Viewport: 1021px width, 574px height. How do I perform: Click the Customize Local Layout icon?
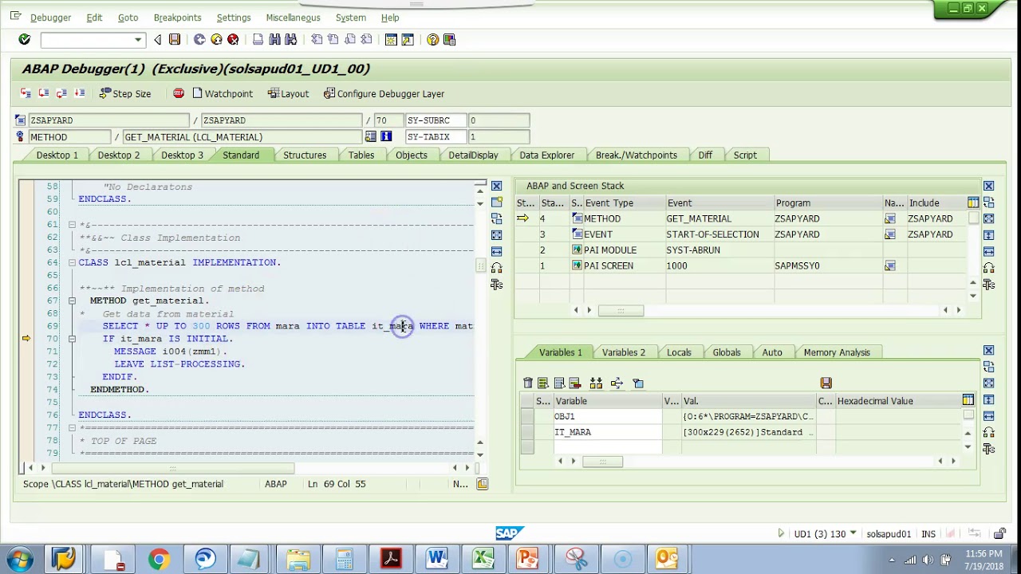[449, 39]
